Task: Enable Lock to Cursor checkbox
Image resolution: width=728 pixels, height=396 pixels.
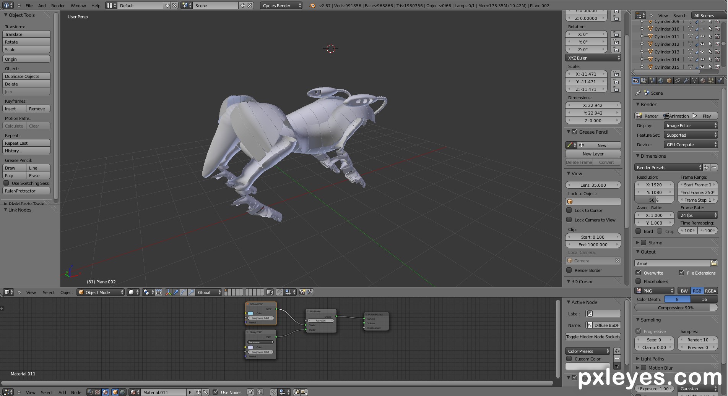Action: 569,210
